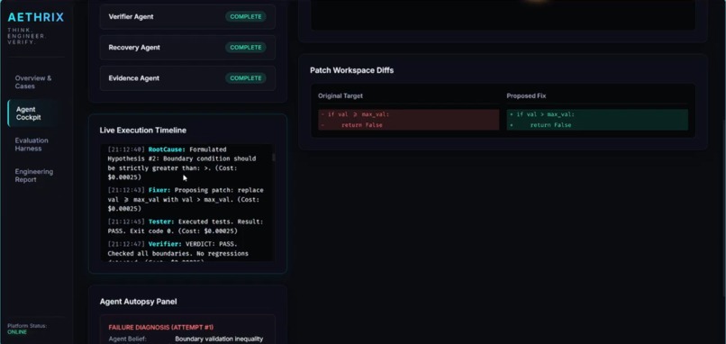Click the AETHRIX logo
The width and height of the screenshot is (726, 344).
tap(36, 18)
